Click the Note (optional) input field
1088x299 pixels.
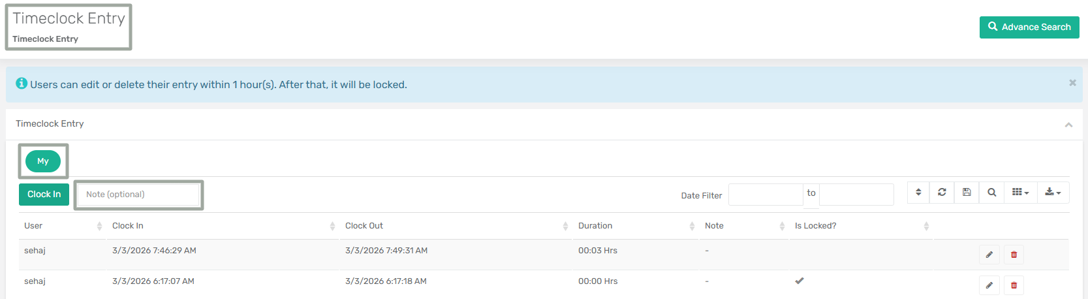[138, 195]
